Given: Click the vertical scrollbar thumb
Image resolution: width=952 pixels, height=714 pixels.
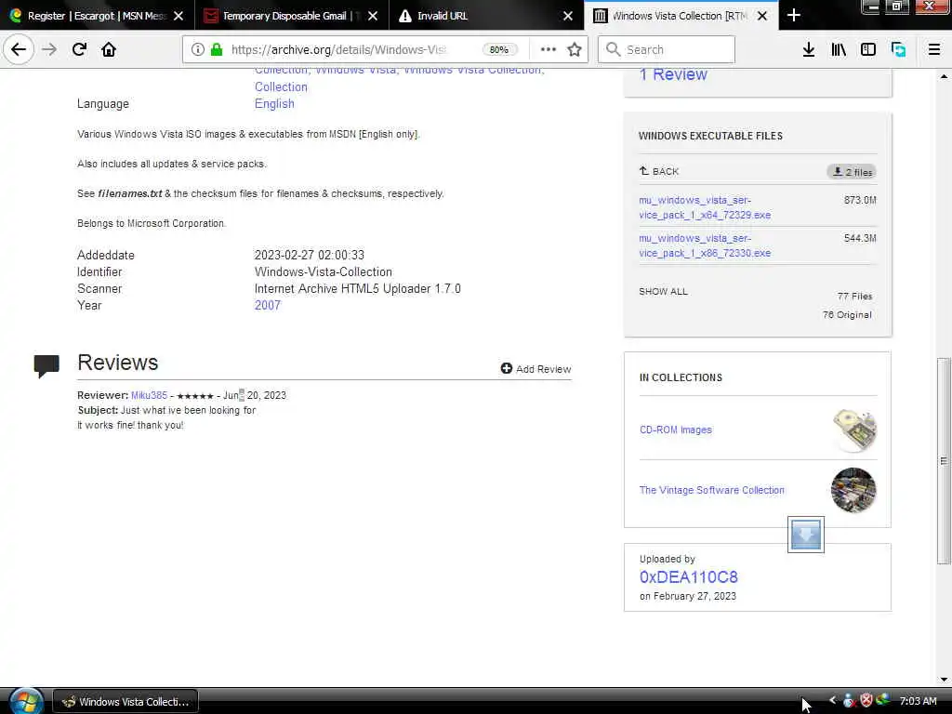Looking at the screenshot, I should pos(944,461).
